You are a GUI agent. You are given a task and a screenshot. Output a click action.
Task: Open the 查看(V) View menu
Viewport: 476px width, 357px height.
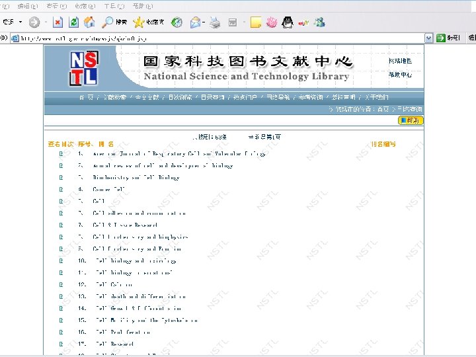56,6
